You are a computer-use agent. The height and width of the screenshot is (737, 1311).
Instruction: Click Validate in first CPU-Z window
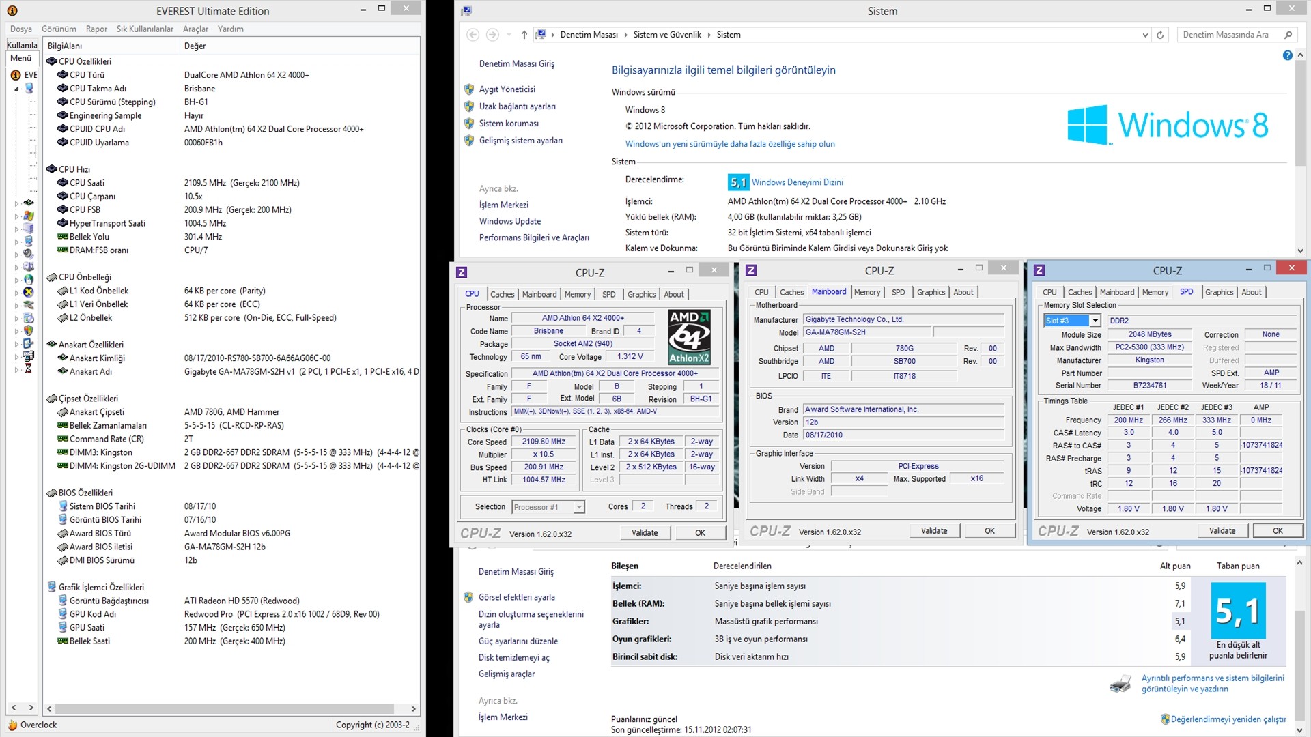tap(645, 533)
